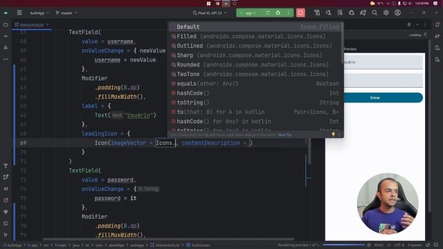Click the editor horizontal scrollbar
The width and height of the screenshot is (443, 249).
tap(168, 239)
